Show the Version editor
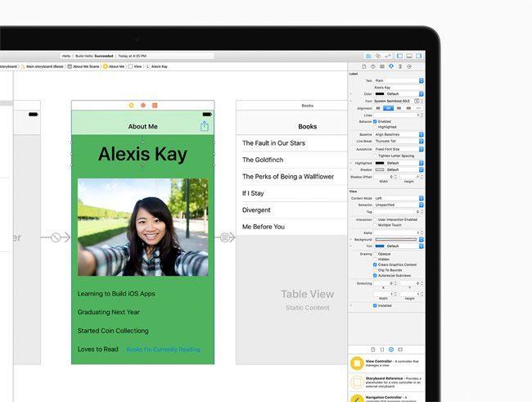Screen dimensions: 532x402 [x=388, y=56]
